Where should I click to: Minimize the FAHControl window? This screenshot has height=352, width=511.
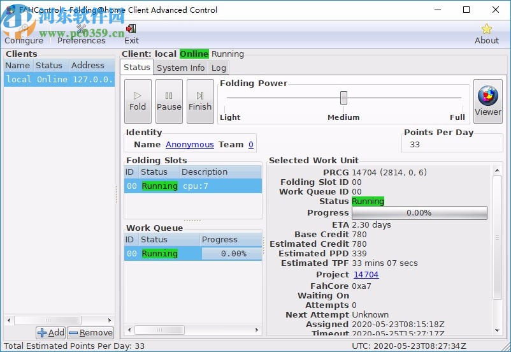[437, 10]
